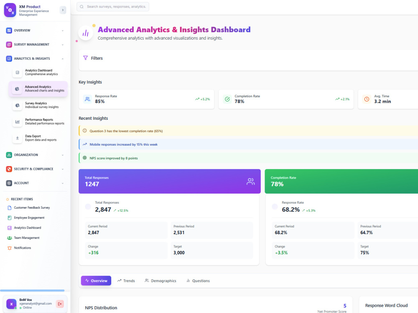Click the Account gear icon
This screenshot has width=418, height=313.
[x=9, y=183]
